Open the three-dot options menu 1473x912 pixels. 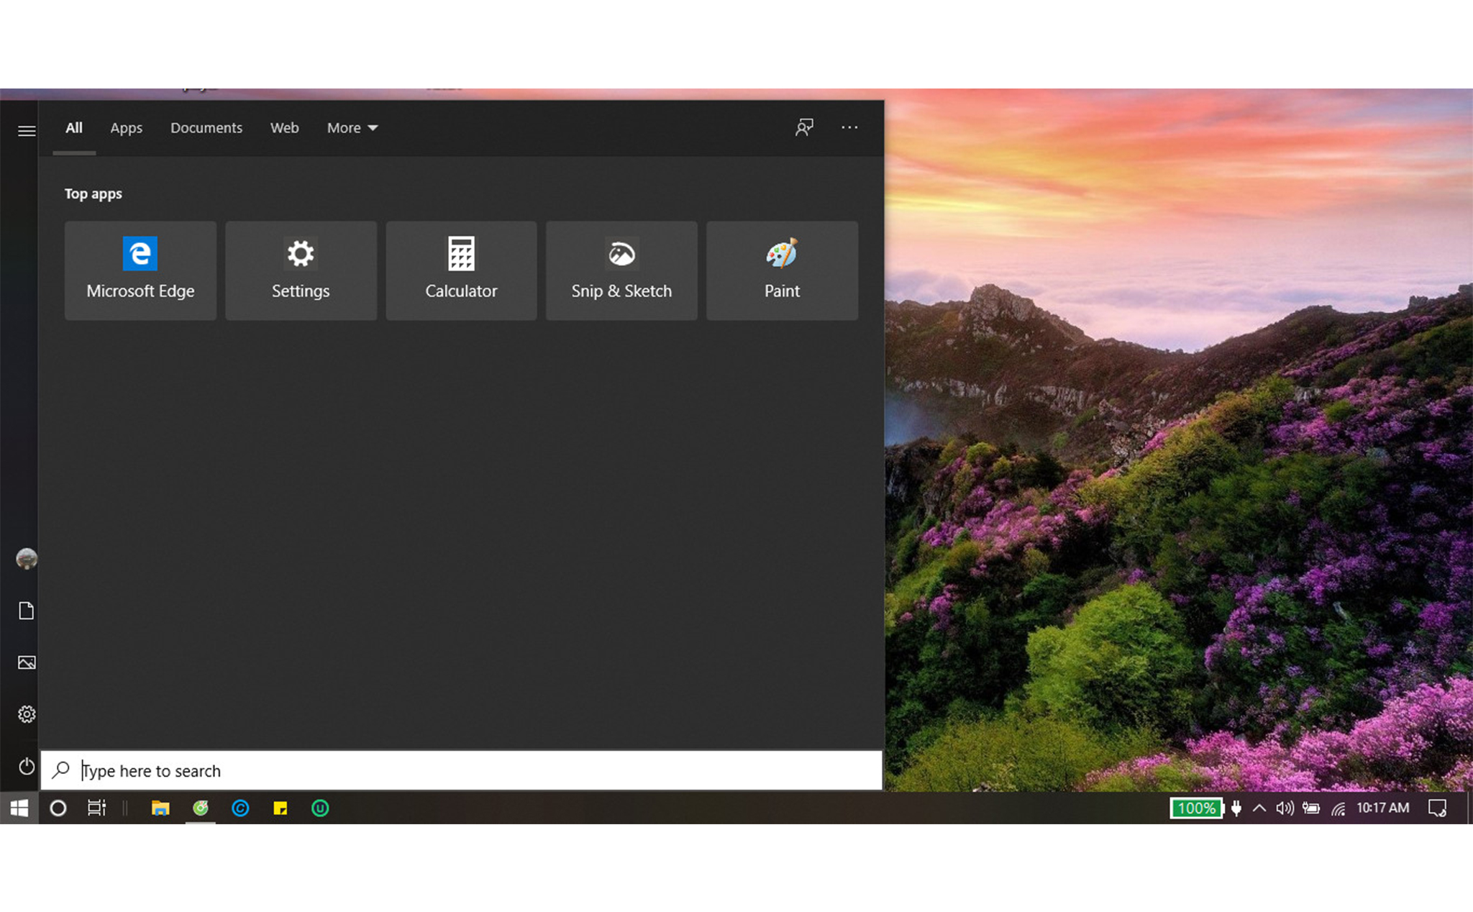pos(849,127)
